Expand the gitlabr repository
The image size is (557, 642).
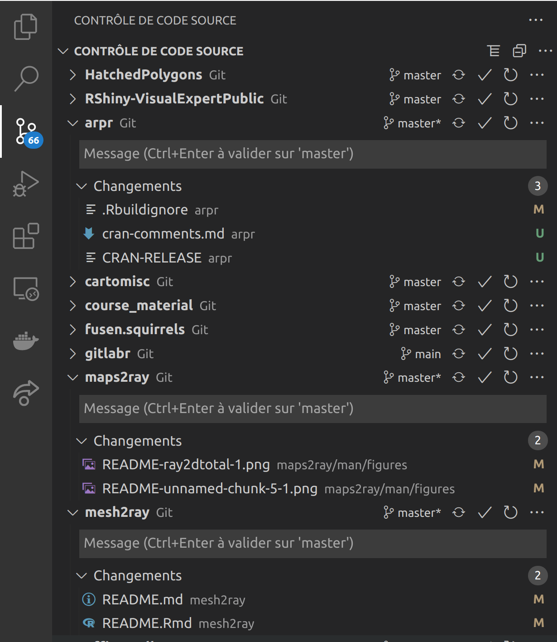pyautogui.click(x=72, y=354)
